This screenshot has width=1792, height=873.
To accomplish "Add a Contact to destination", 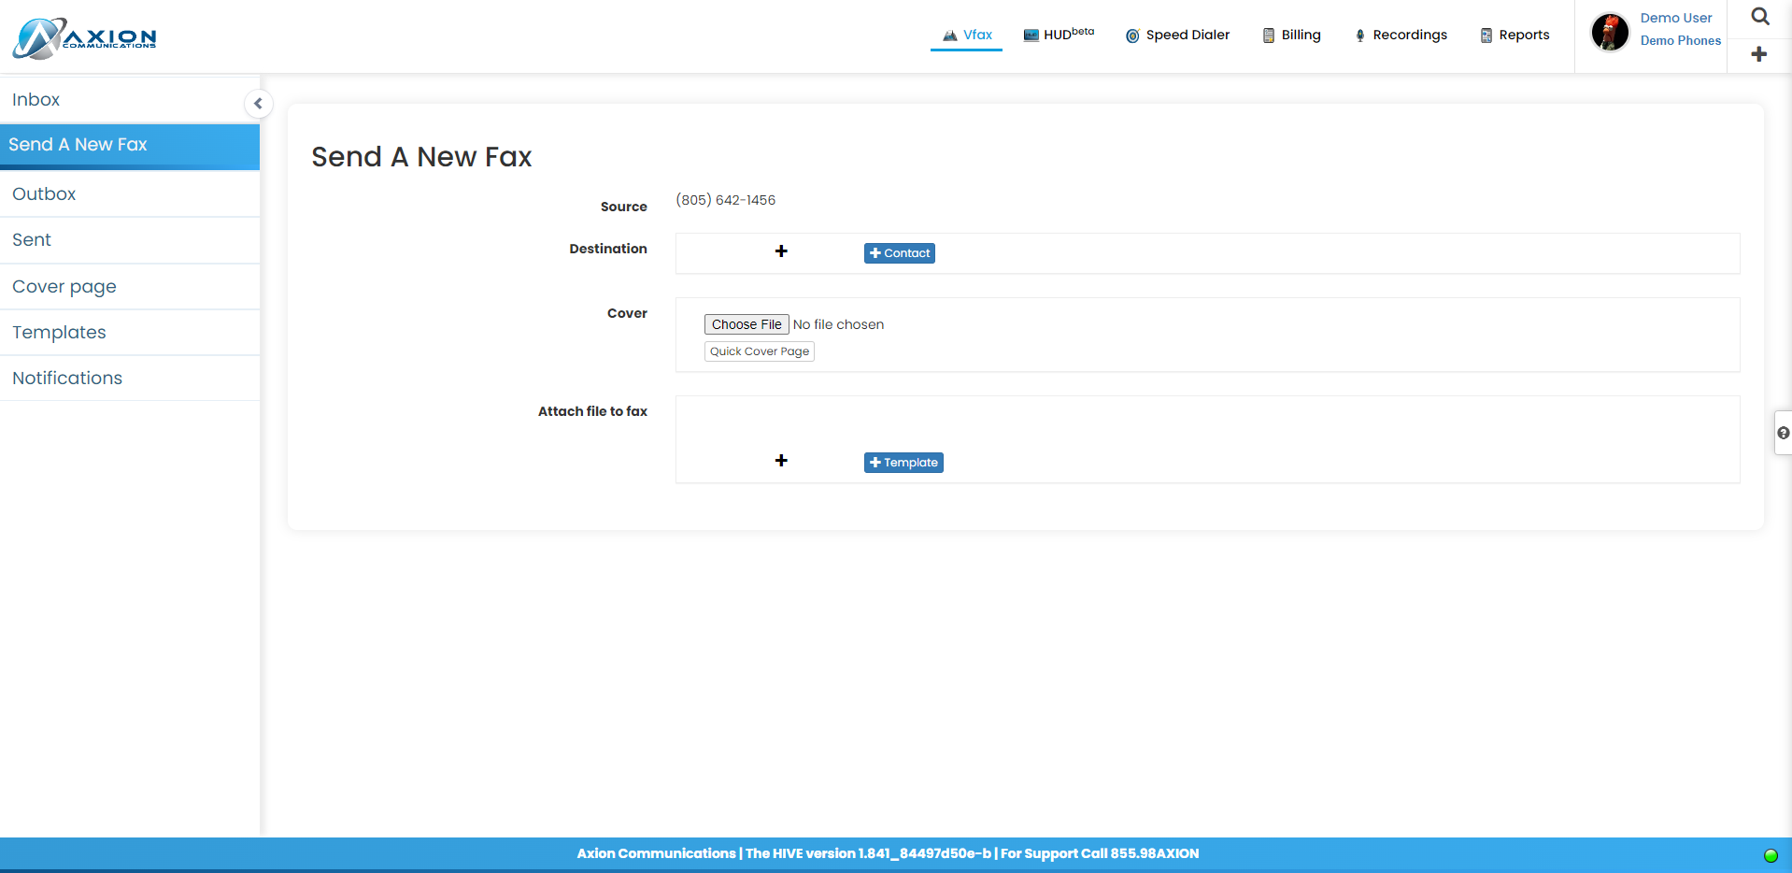I will click(899, 253).
